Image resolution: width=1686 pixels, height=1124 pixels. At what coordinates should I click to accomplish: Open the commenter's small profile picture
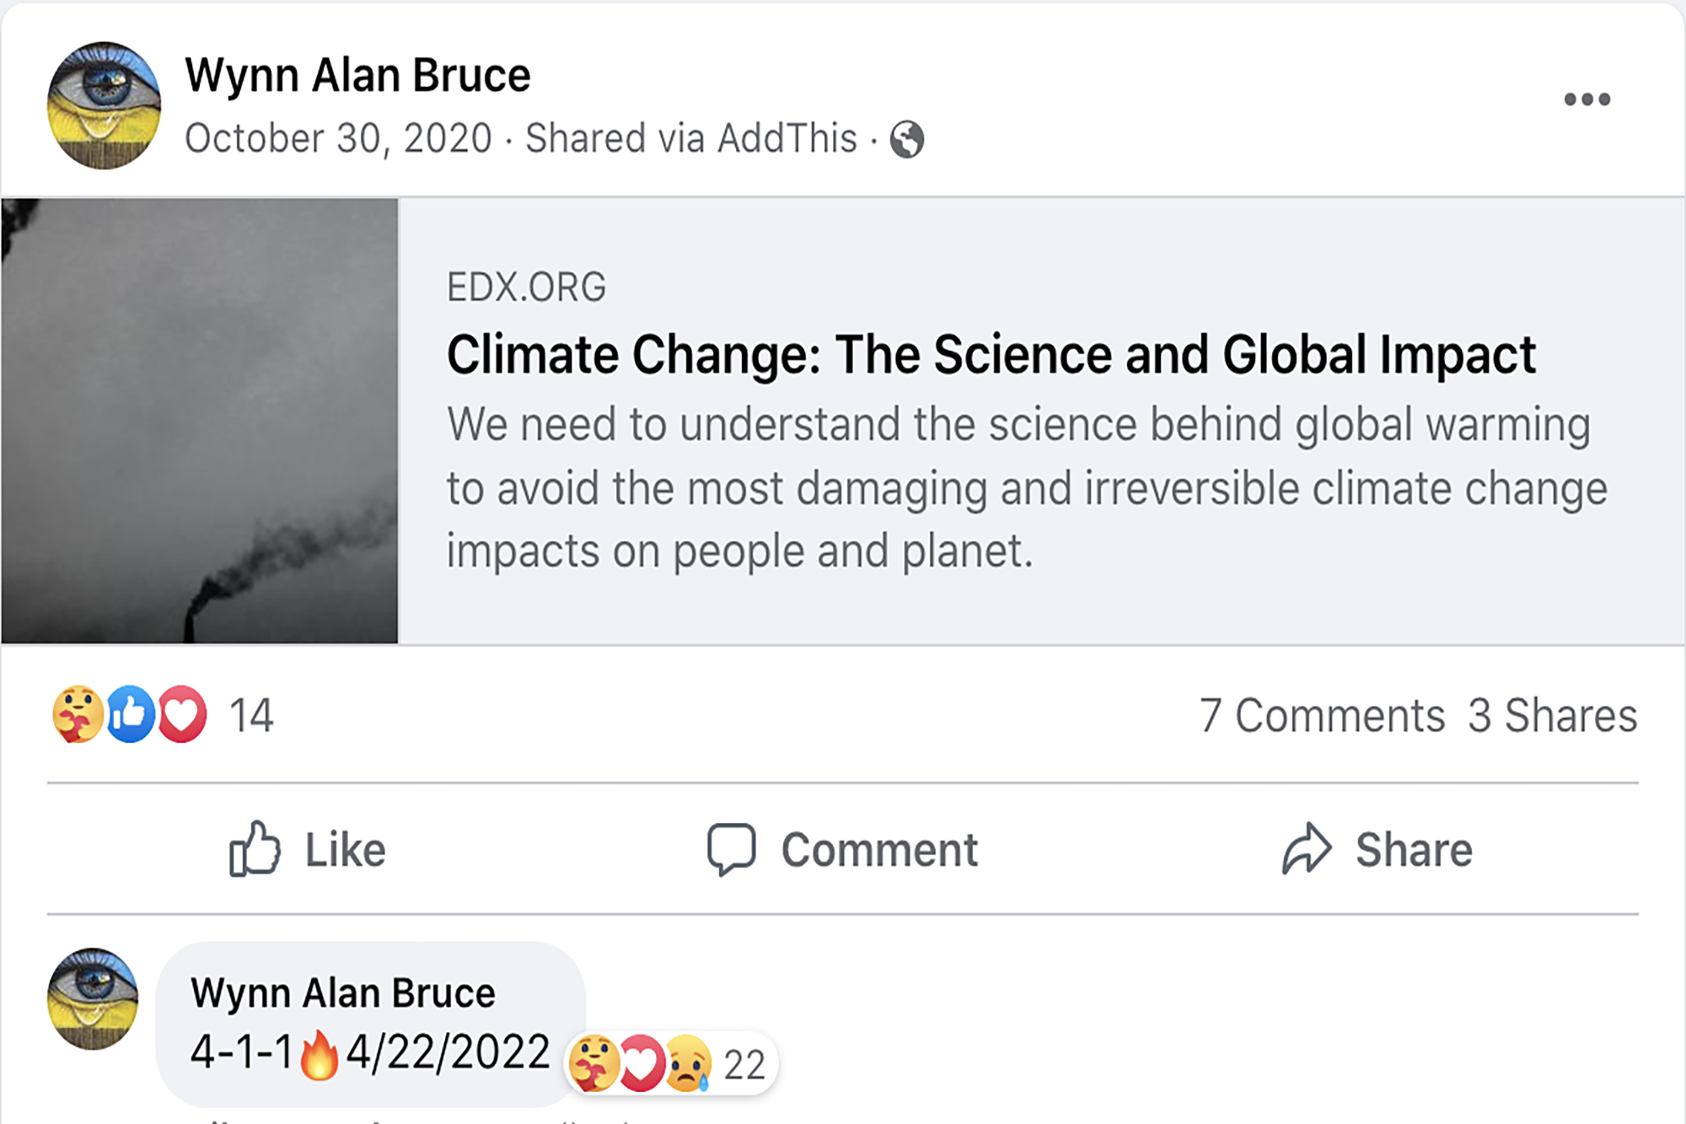[93, 998]
